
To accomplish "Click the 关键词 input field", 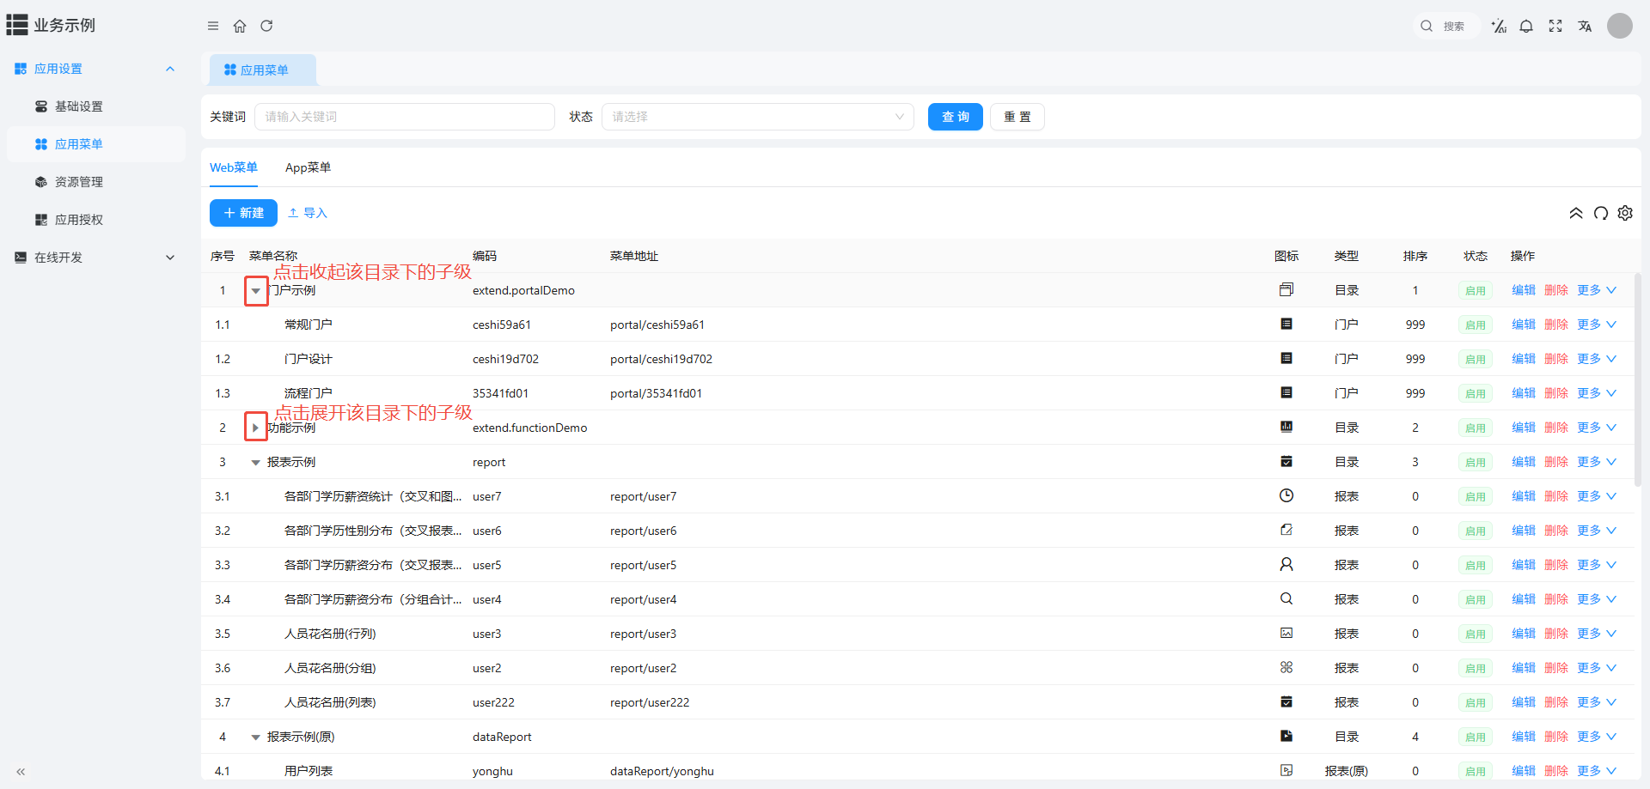I will 404,117.
